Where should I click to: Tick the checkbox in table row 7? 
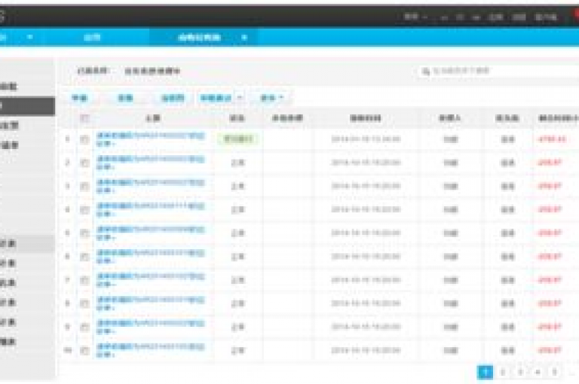pyautogui.click(x=84, y=280)
